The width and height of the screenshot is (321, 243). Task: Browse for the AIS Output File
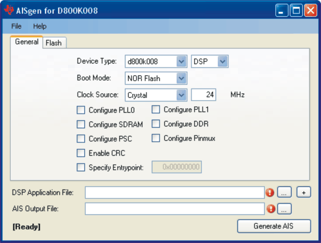[x=285, y=209]
